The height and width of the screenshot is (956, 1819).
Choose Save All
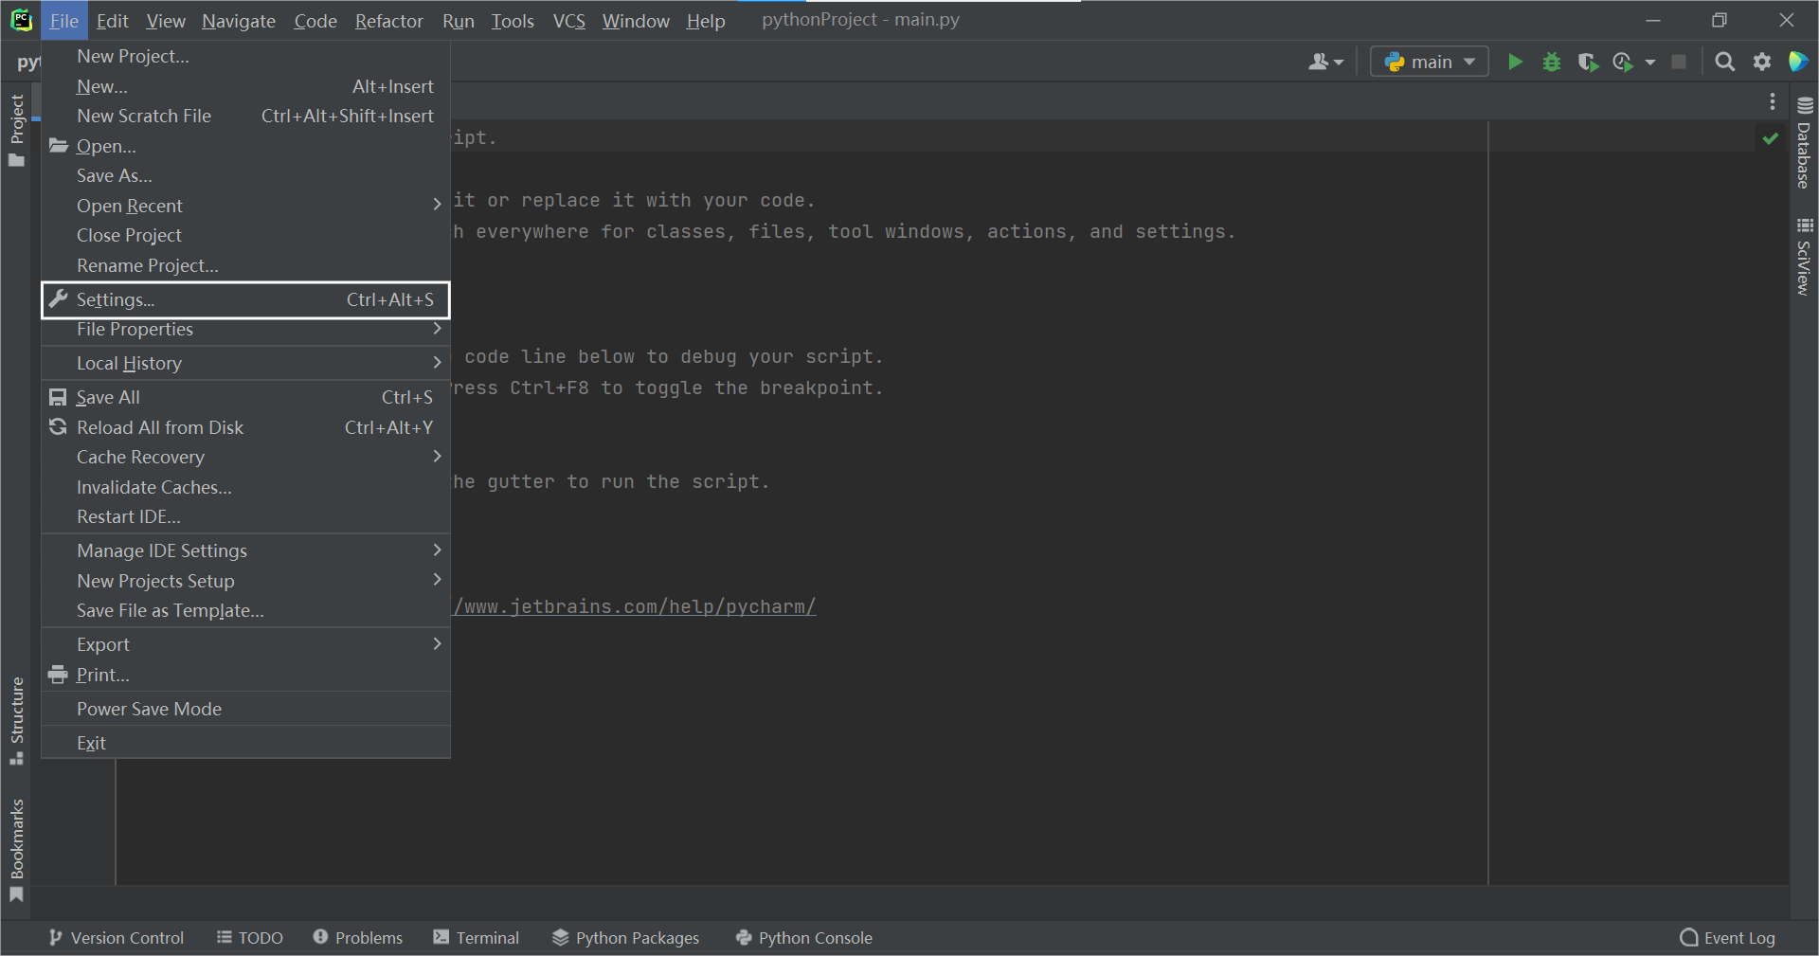245,397
